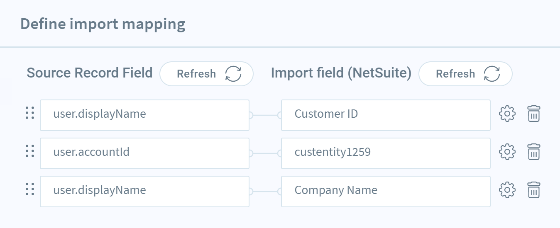The image size is (560, 228).
Task: Click drag handle of Customer ID row
Action: coord(29,113)
